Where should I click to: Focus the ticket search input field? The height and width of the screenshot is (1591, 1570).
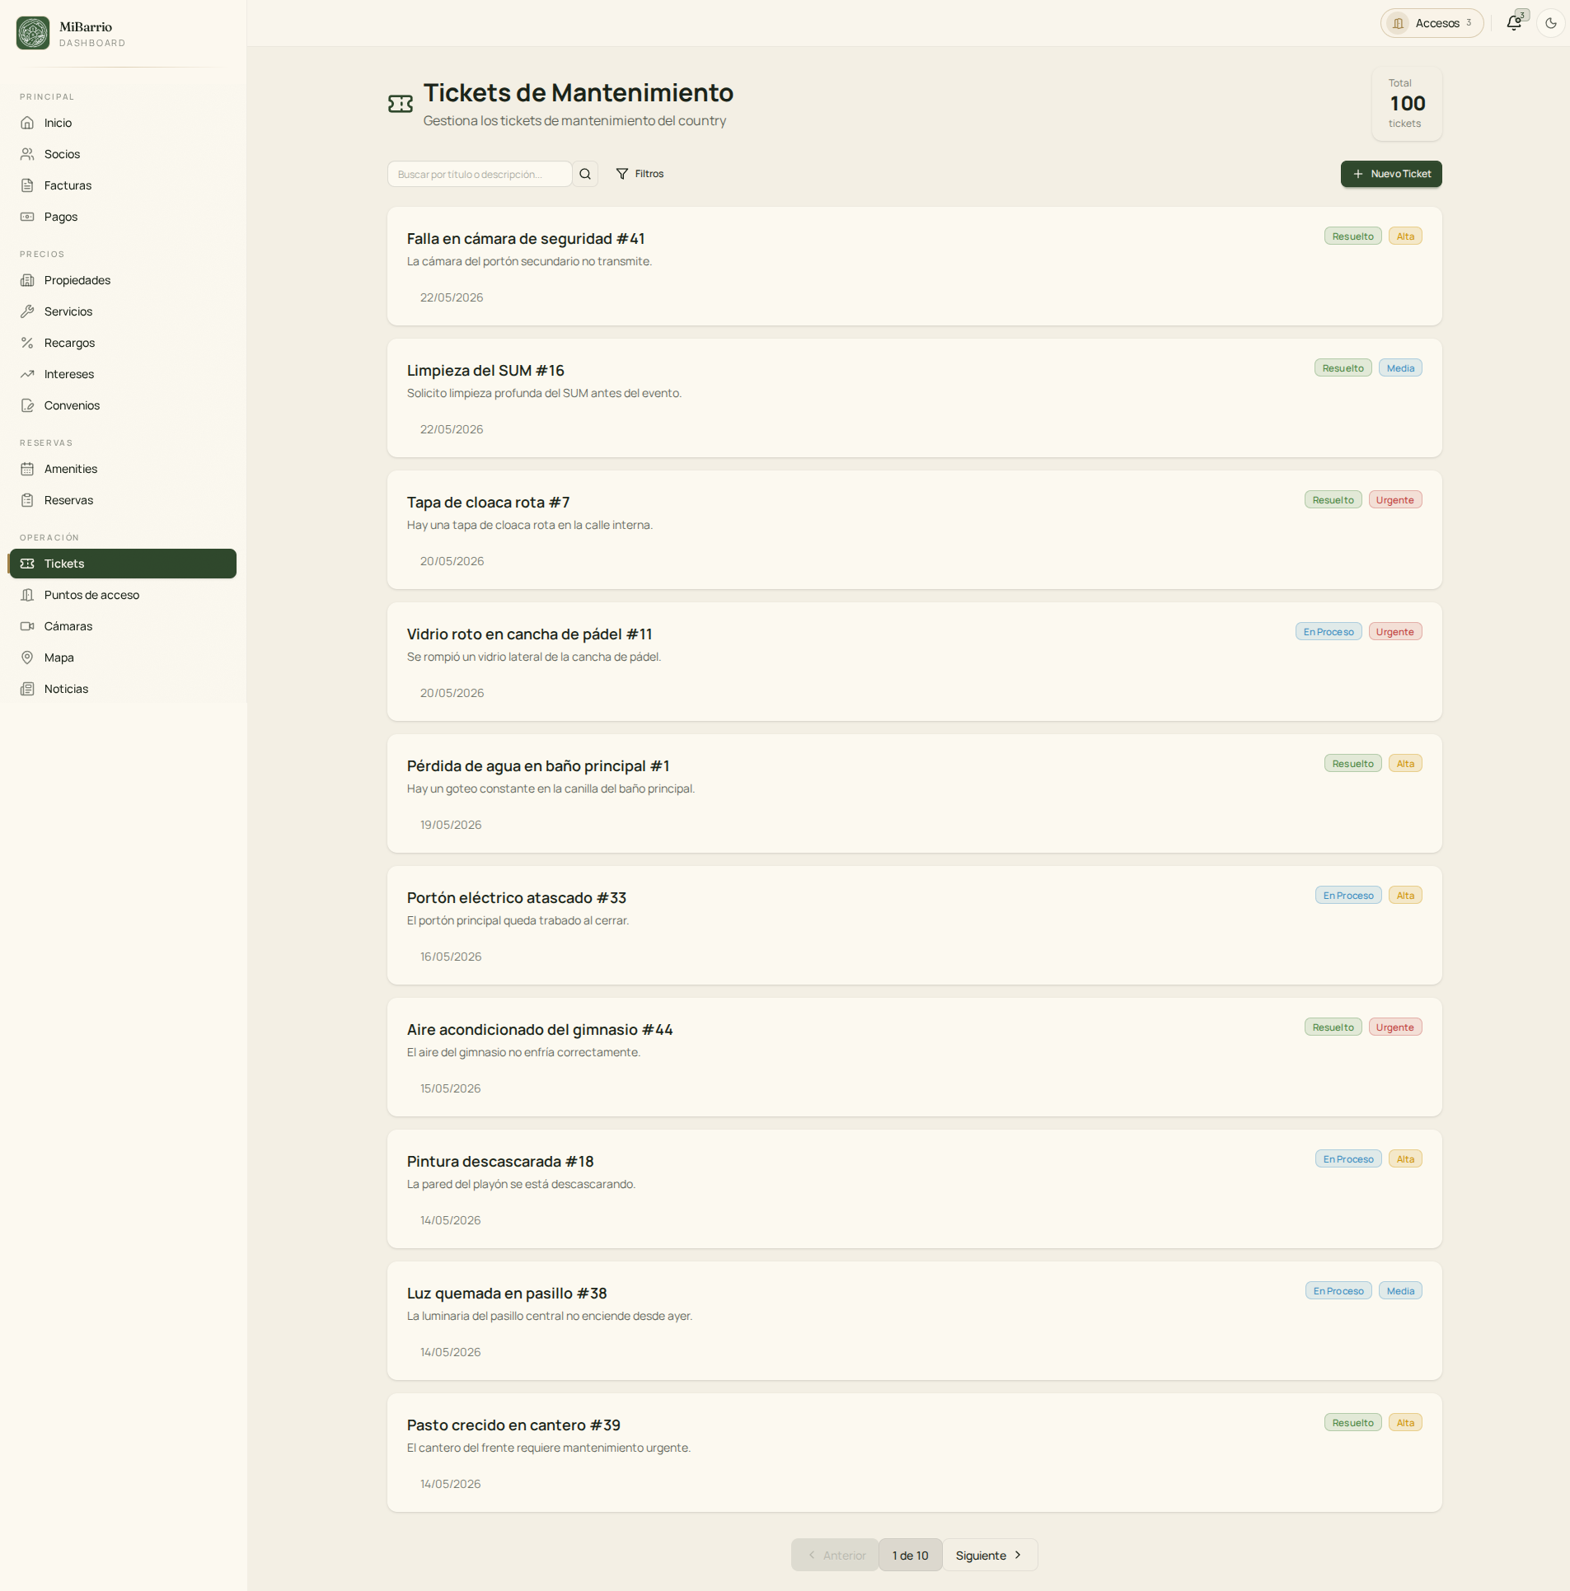[x=480, y=174]
